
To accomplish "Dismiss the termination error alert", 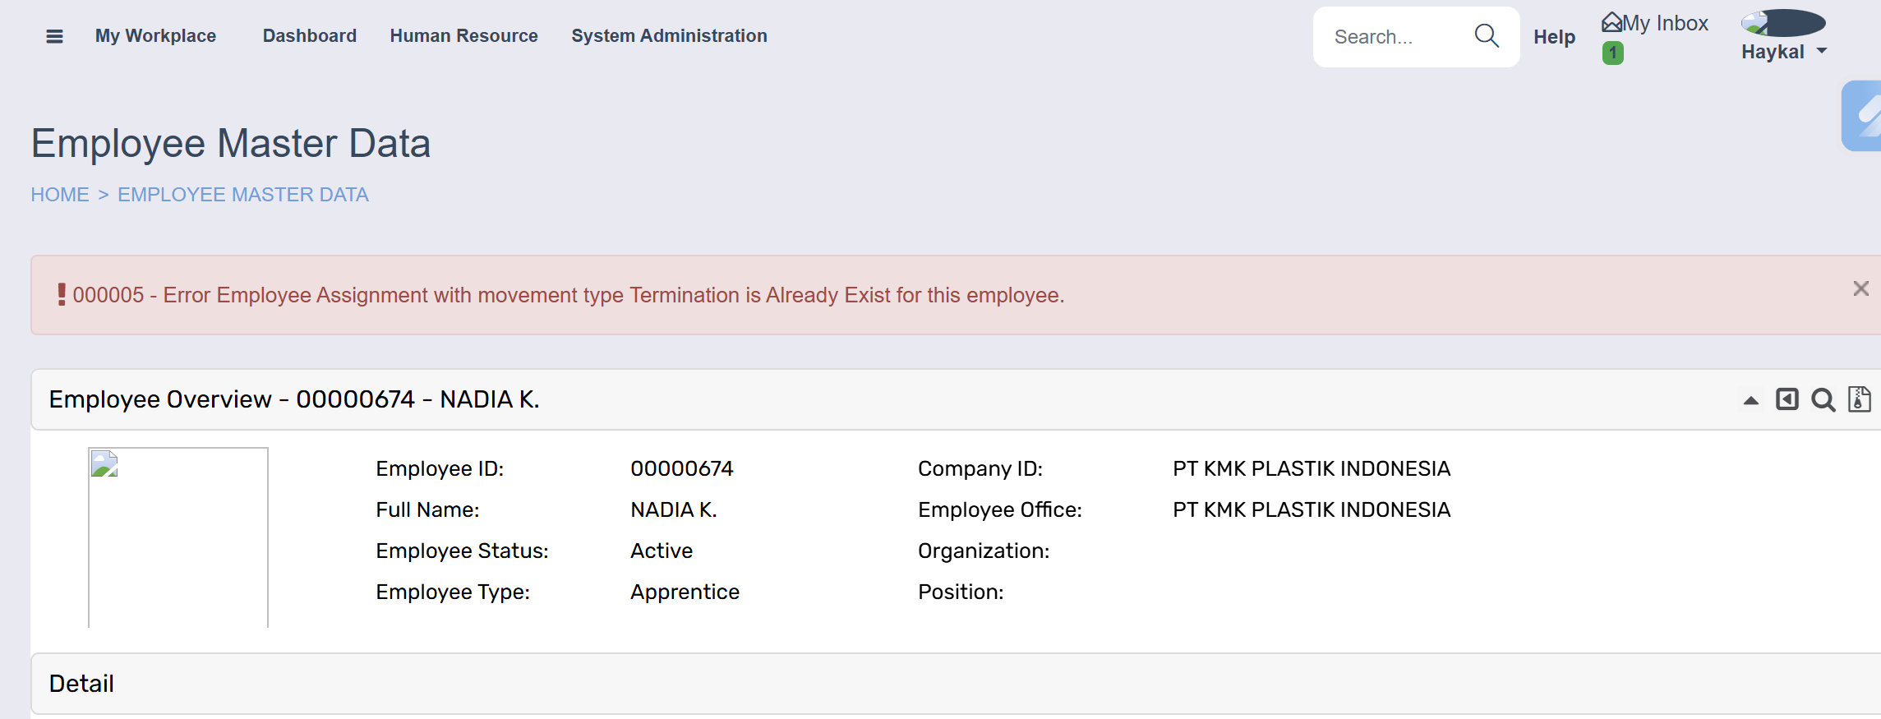I will [x=1860, y=288].
